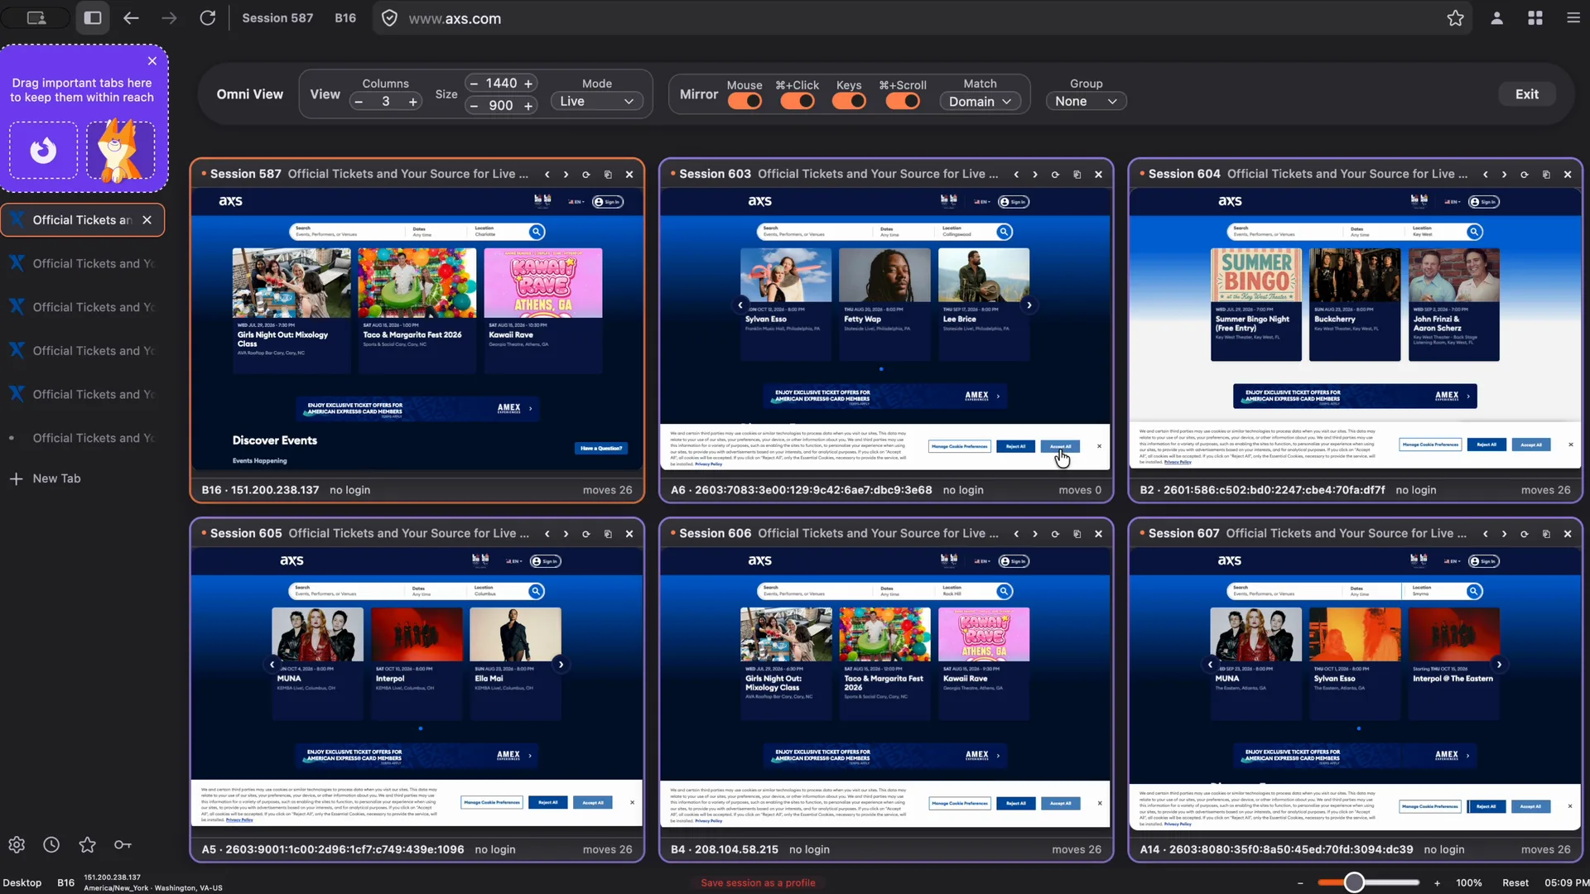Increase height size 900 with plus

pos(528,105)
